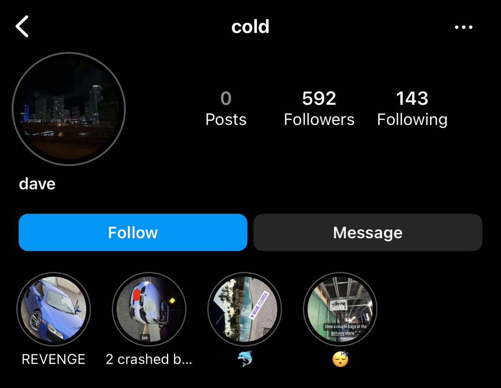Tap the Follow button
This screenshot has width=501, height=388.
click(133, 232)
